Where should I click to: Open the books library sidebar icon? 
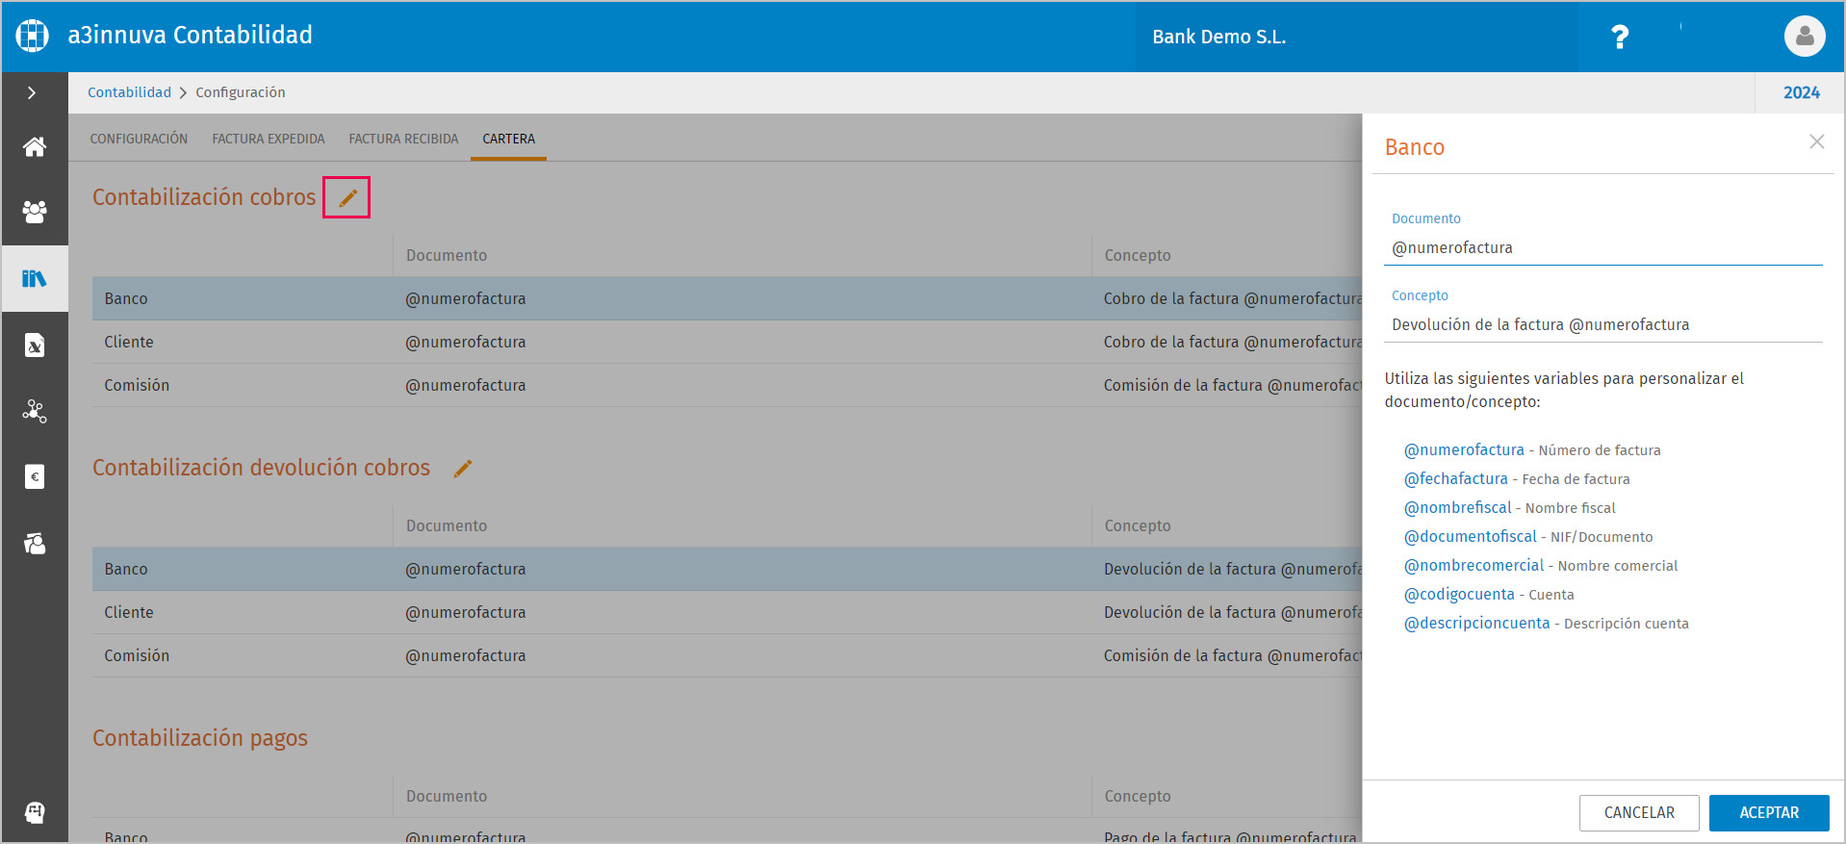35,278
